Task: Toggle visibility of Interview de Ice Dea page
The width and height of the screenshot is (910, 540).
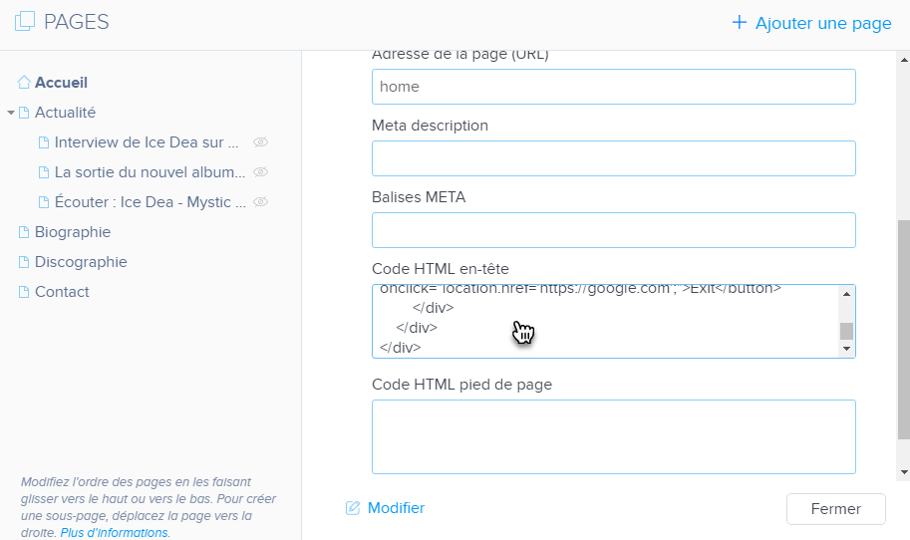Action: [261, 142]
